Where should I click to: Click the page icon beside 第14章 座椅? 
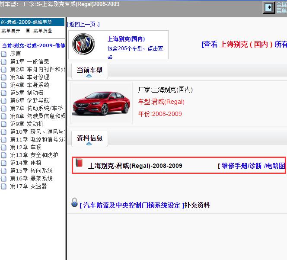tap(3, 163)
